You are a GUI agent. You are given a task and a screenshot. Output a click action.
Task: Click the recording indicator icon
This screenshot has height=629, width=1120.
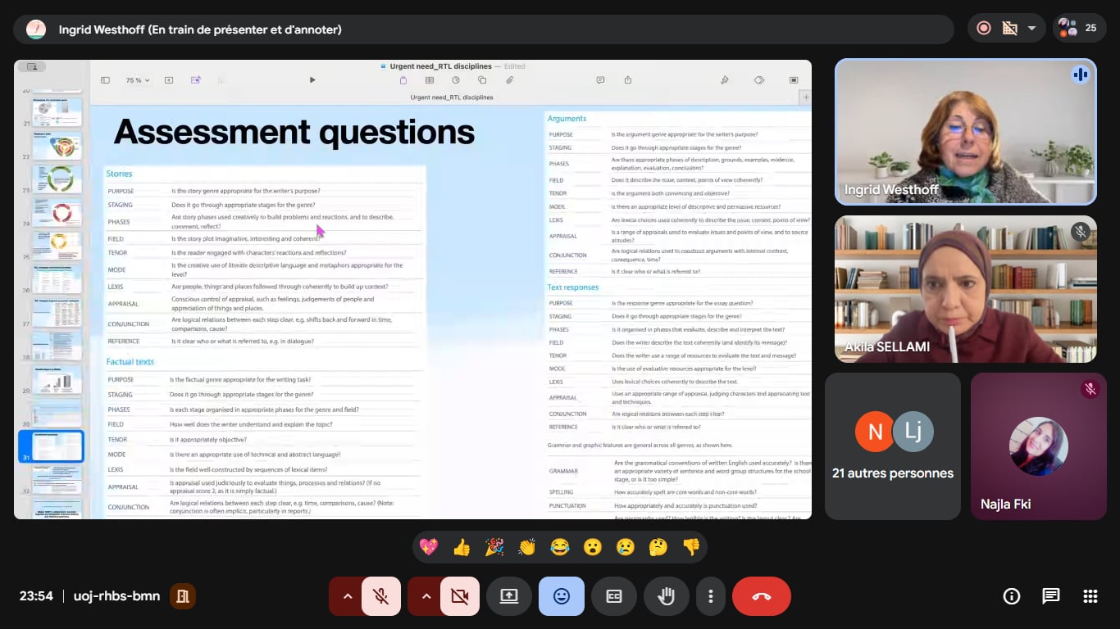984,28
